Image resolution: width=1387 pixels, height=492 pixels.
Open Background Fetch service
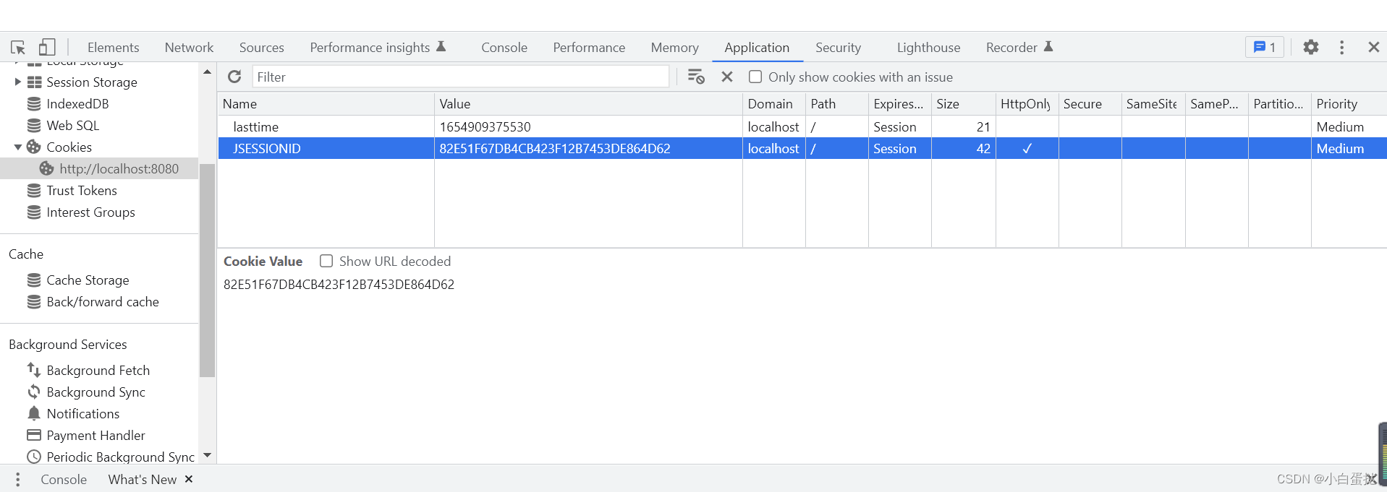point(98,370)
